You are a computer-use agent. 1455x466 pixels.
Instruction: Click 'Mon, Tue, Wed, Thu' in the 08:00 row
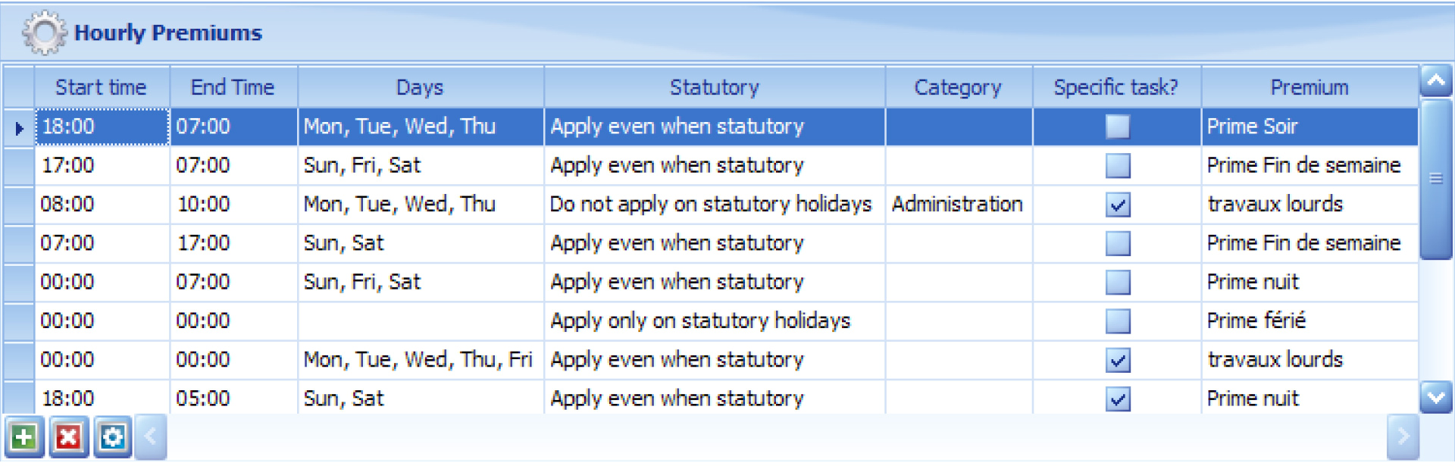click(421, 205)
